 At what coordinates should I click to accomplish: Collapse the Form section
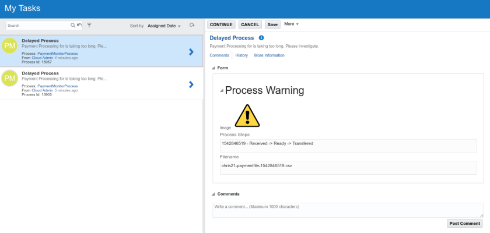[213, 68]
